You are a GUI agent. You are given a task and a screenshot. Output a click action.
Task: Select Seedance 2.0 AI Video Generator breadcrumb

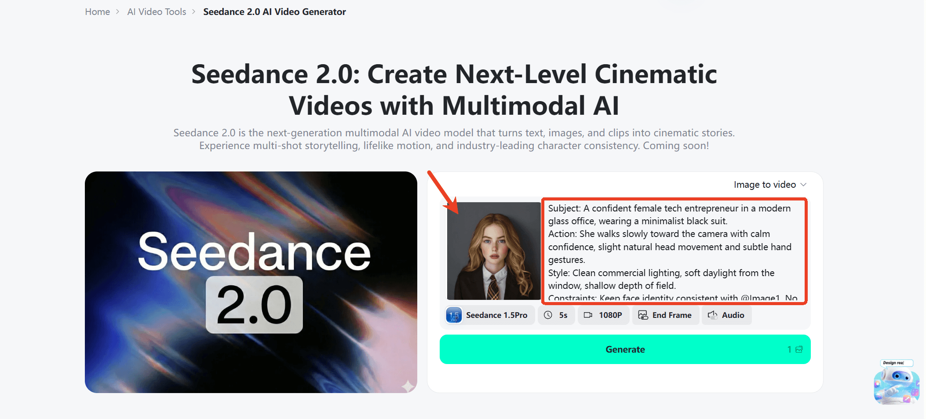tap(274, 12)
